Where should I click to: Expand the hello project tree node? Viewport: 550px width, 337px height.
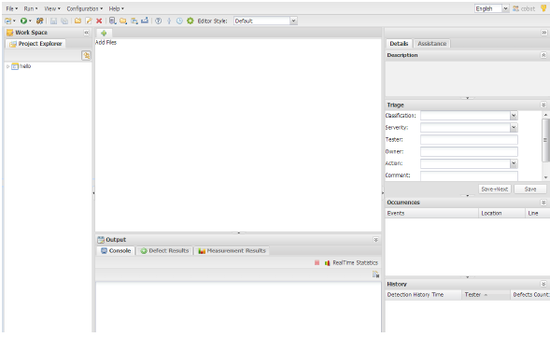click(x=7, y=66)
